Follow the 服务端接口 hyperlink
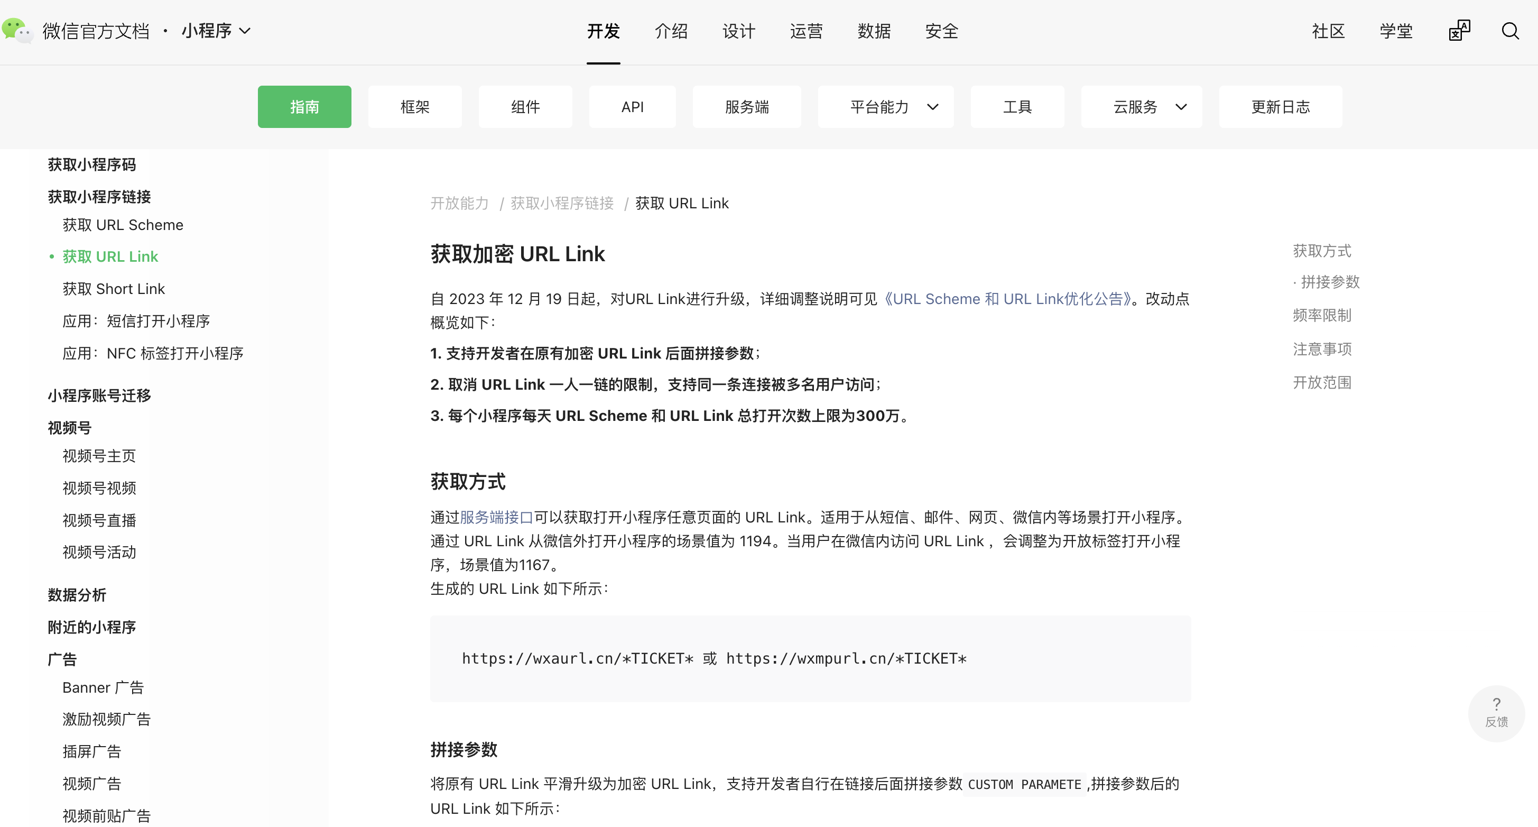1538x827 pixels. click(x=496, y=517)
